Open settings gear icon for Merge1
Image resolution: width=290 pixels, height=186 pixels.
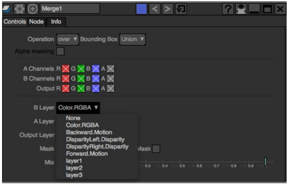pos(19,9)
